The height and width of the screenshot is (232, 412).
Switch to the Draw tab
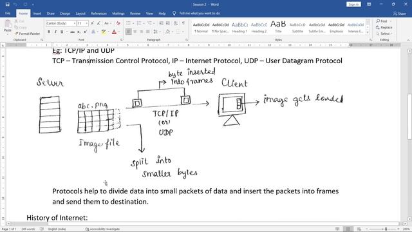click(50, 14)
